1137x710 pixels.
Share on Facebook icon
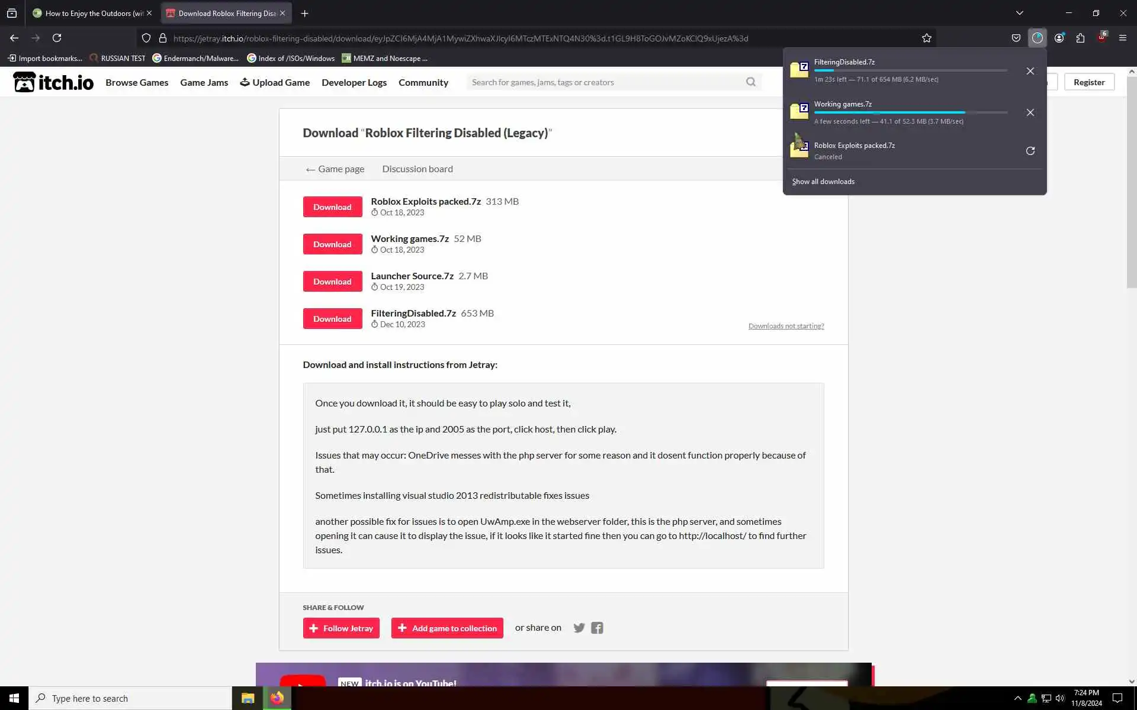point(597,628)
